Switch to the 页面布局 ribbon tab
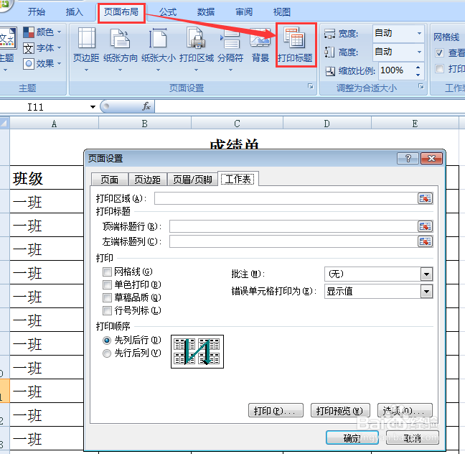Viewport: 465px width, 454px height. coord(121,12)
